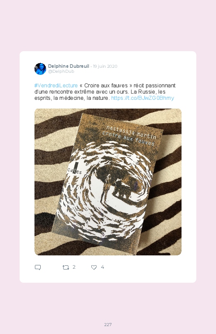Viewport: 216px width, 334px height.
Task: Open Delphine Dubreuil's profile avatar
Action: 40,69
